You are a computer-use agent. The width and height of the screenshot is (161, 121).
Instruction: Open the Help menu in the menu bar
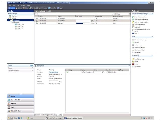[28, 5]
